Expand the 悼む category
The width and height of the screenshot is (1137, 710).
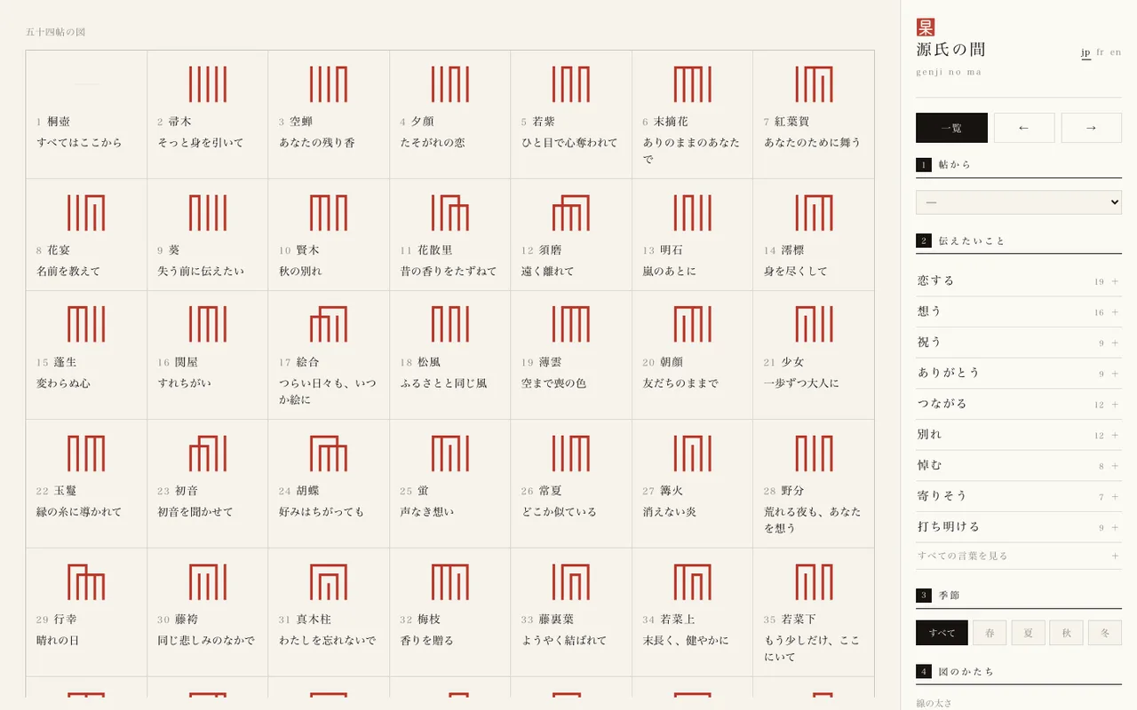click(x=1019, y=465)
